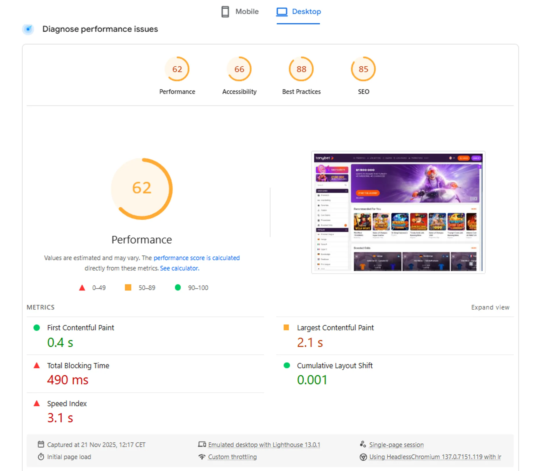
Task: Click the network icon beside Custom throttling
Action: [202, 457]
